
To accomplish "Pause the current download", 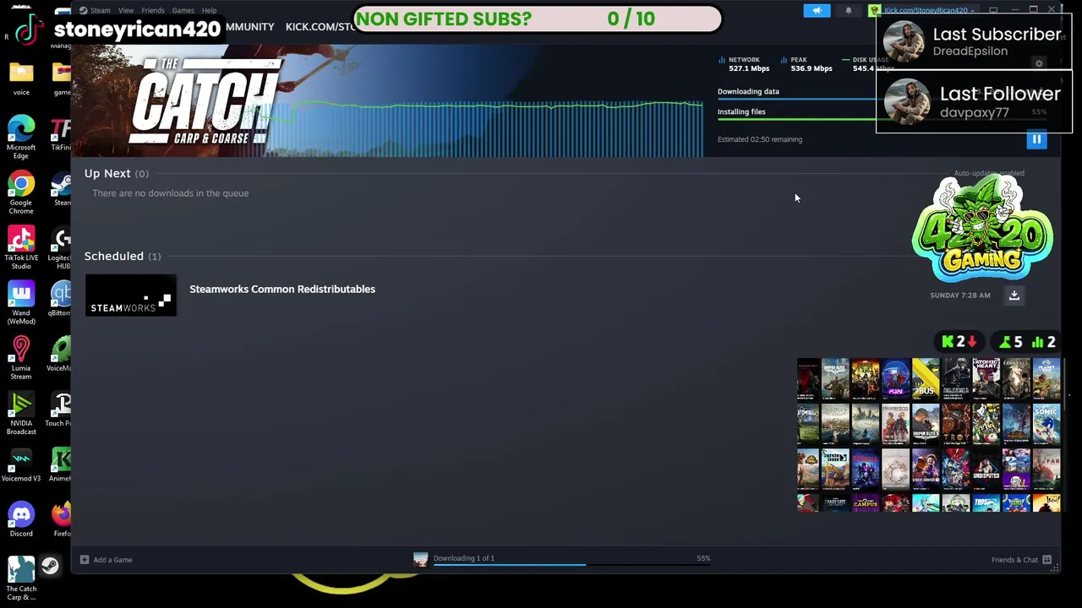I will tap(1036, 139).
